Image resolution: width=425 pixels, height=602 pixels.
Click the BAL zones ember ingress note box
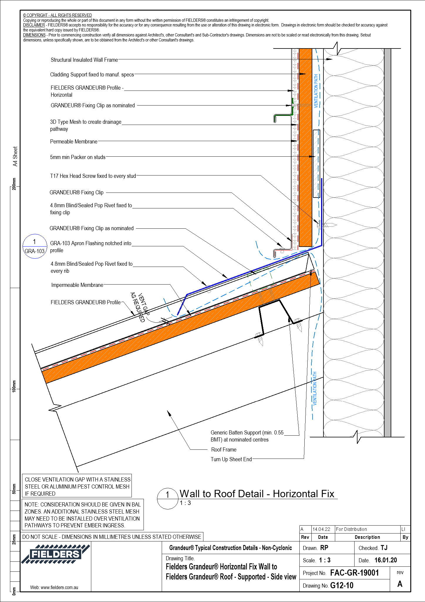[x=83, y=515]
